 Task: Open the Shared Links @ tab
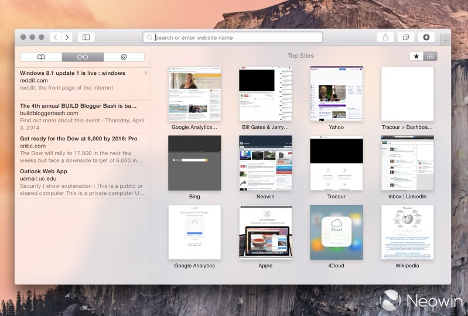tap(124, 57)
